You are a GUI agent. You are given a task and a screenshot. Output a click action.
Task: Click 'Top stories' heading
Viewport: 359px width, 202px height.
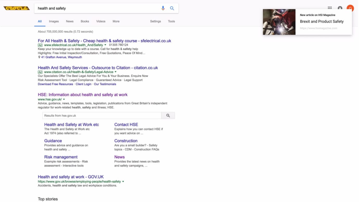coord(48,199)
